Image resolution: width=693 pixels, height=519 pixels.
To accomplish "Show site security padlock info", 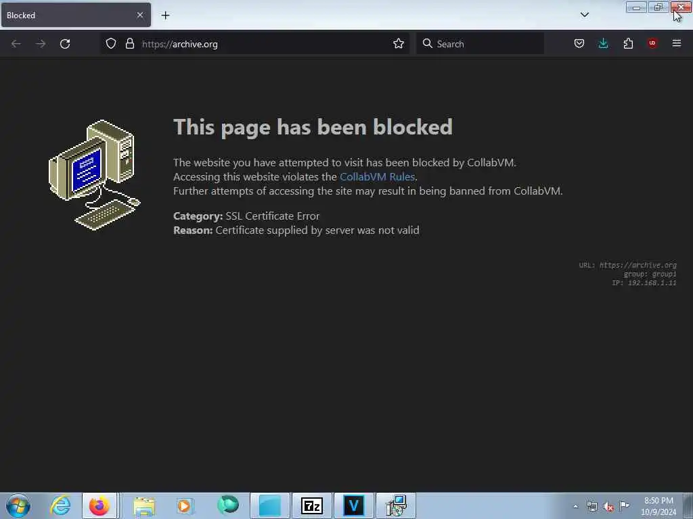I will (129, 44).
